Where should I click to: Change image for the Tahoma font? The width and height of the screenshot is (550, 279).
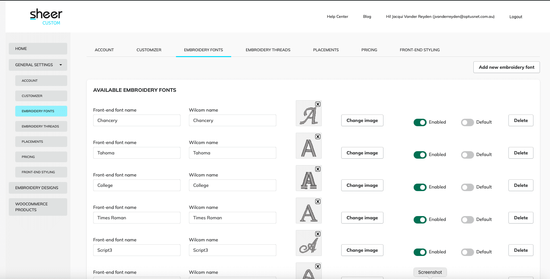362,153
